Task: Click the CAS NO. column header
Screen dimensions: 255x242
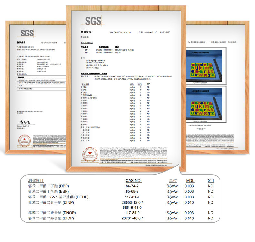Action: tap(134, 181)
